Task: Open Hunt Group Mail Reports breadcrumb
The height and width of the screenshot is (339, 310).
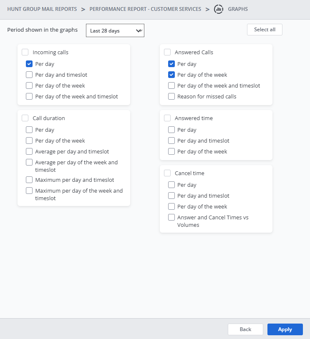Action: [x=42, y=9]
